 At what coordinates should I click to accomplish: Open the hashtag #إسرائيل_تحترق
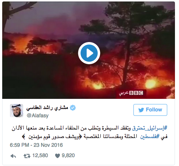click(x=150, y=128)
